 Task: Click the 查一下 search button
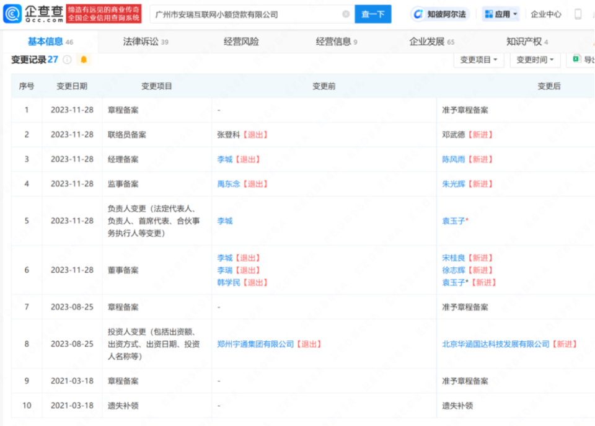(372, 14)
